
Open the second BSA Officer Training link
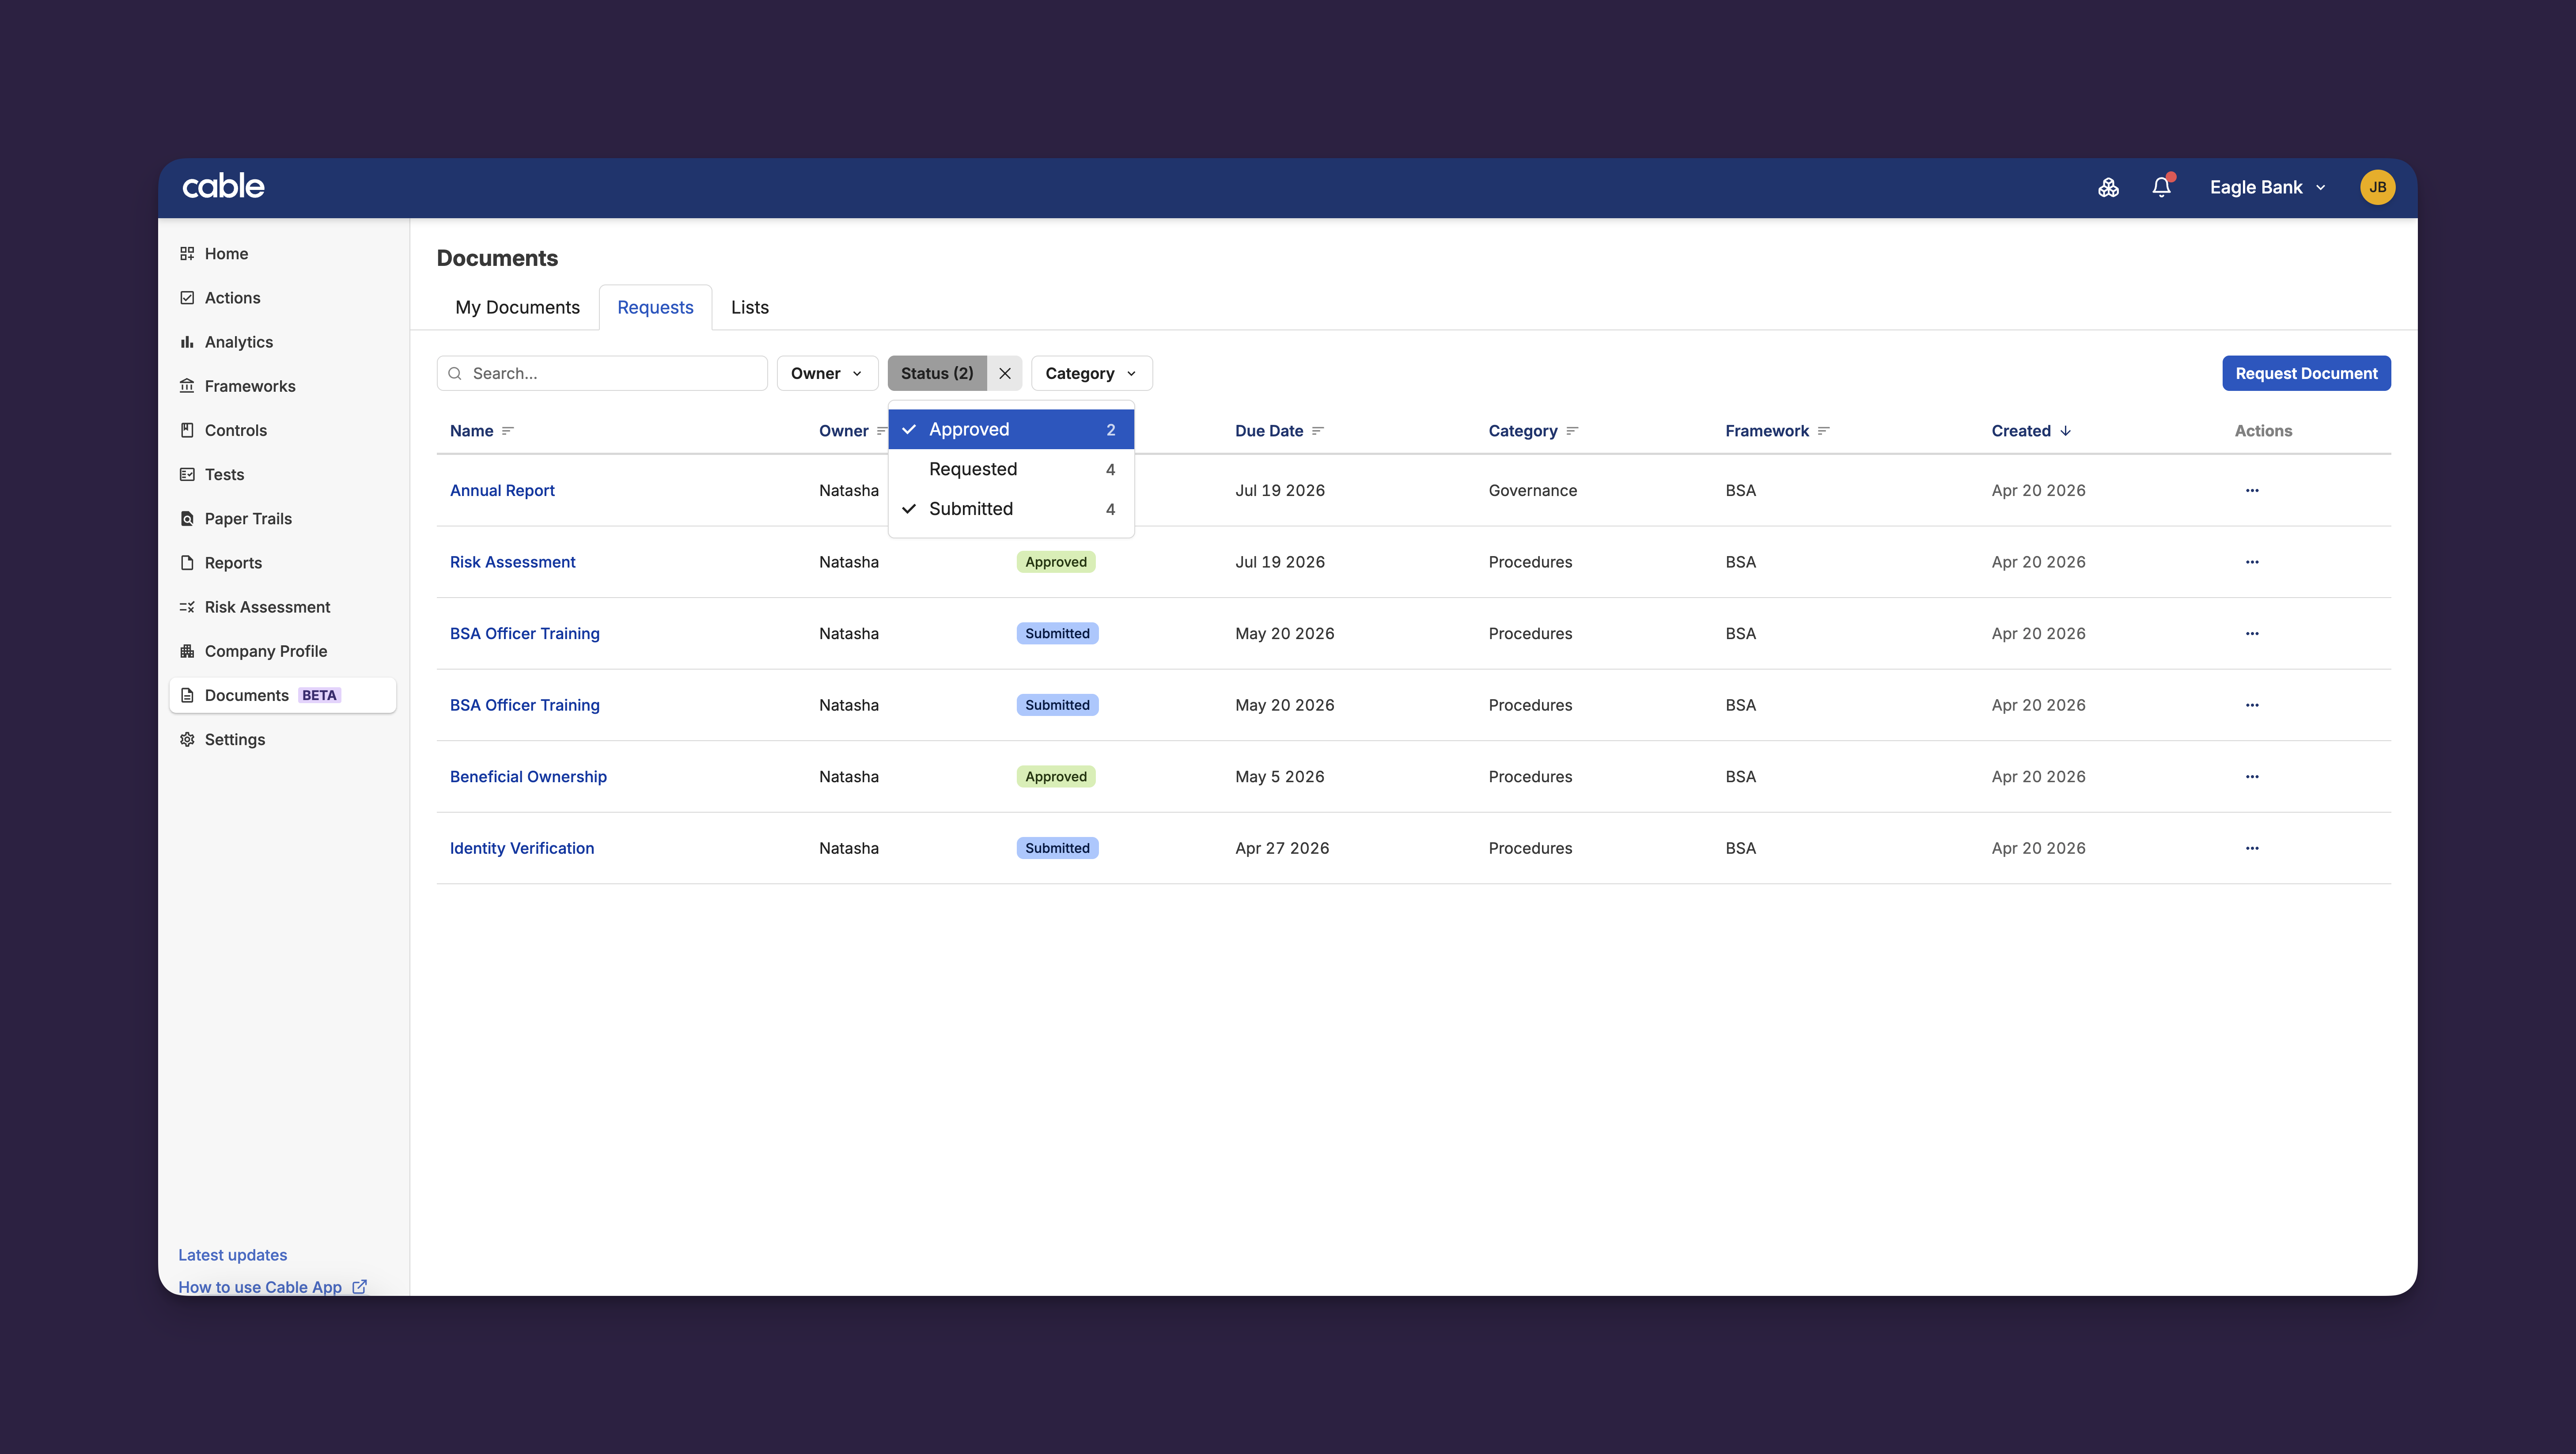525,705
